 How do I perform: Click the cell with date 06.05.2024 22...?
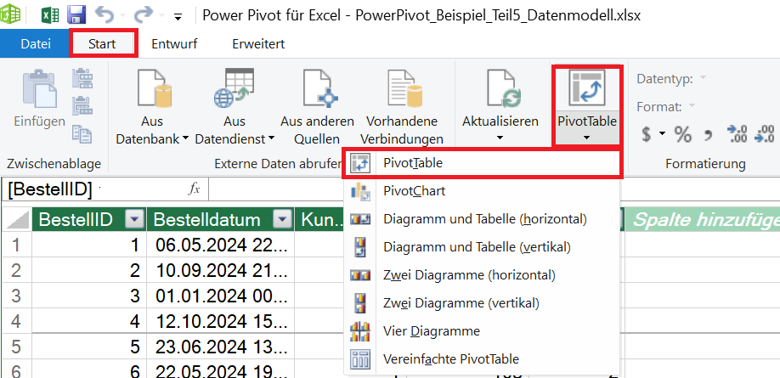(x=221, y=245)
